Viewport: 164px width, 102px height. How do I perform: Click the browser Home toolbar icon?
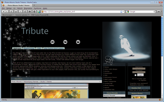pos(25,12)
